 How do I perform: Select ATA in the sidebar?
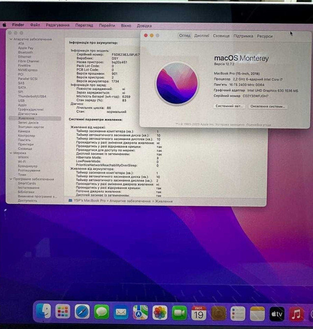point(21,43)
